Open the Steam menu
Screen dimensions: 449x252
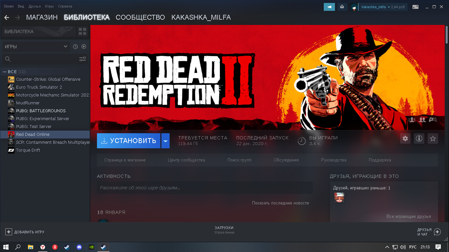pos(9,7)
